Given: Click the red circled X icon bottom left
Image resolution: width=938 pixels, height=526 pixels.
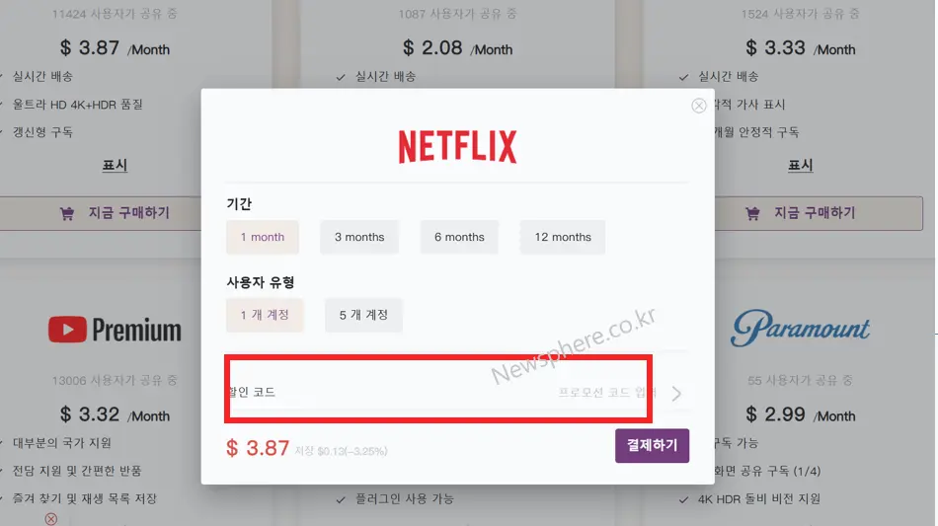Looking at the screenshot, I should click(x=51, y=519).
